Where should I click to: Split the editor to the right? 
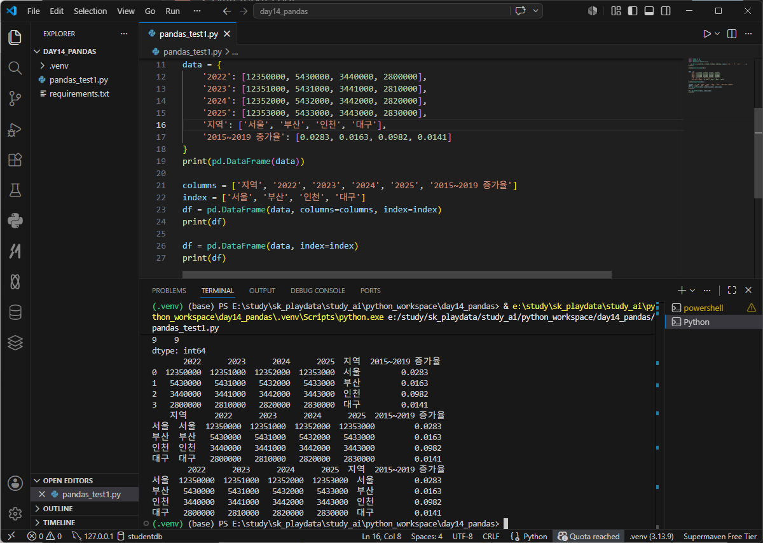[x=732, y=34]
